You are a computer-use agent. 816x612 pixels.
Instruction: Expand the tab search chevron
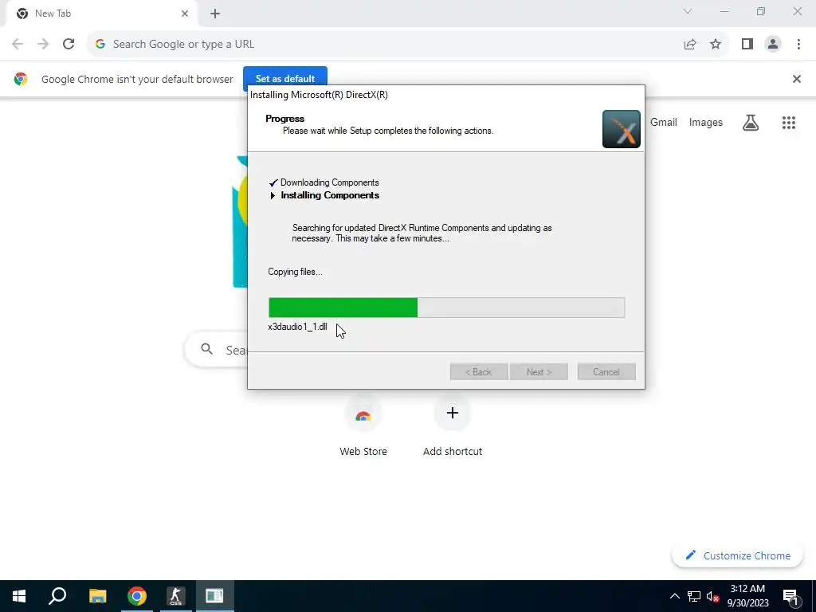pos(688,11)
